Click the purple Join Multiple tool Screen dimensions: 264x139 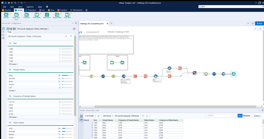194,73
